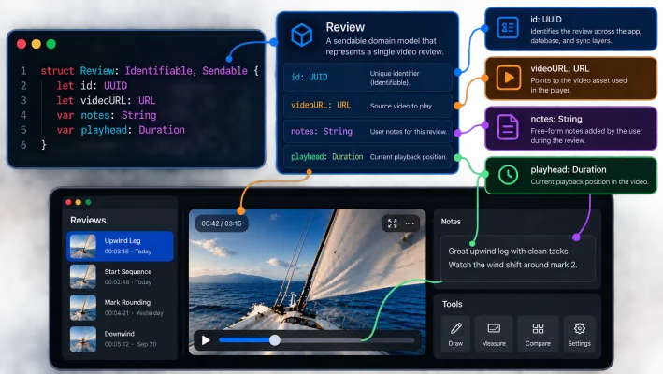Click the Tools panel heading

452,304
